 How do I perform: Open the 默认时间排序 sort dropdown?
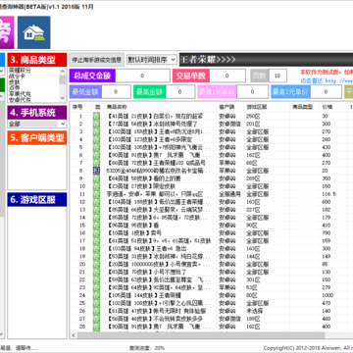(152, 60)
